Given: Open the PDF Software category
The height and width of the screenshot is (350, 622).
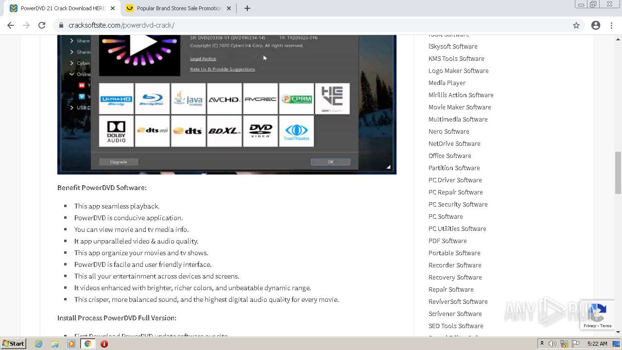Looking at the screenshot, I should (448, 241).
